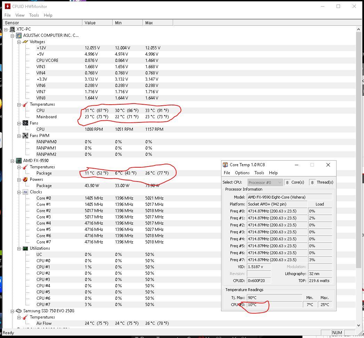This screenshot has width=364, height=338.
Task: Click the Min column header
Action: click(x=128, y=23)
